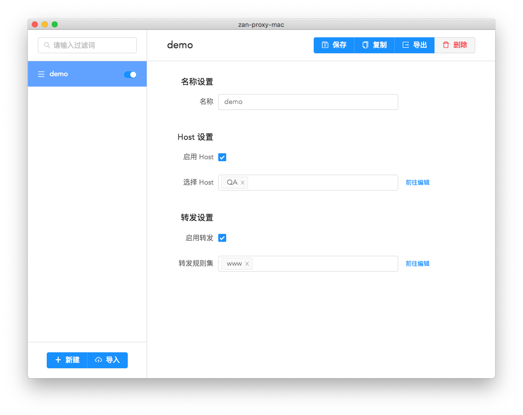Follow 前往编辑 link next to Host
523x415 pixels.
pyautogui.click(x=417, y=183)
